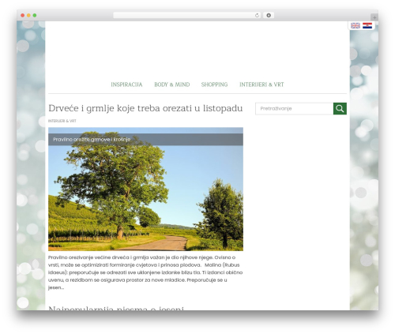Open the INTERIJERI & VRT category link under the title

[62, 121]
